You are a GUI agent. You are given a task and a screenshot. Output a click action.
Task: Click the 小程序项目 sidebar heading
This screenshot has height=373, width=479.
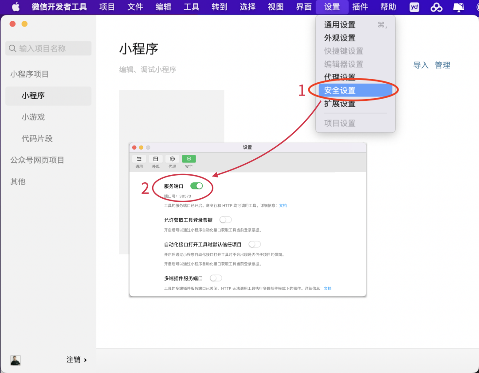[x=29, y=74]
